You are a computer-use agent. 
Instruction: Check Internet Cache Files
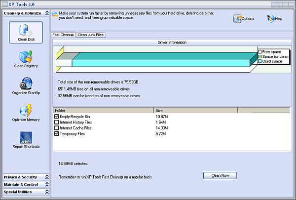[56, 128]
